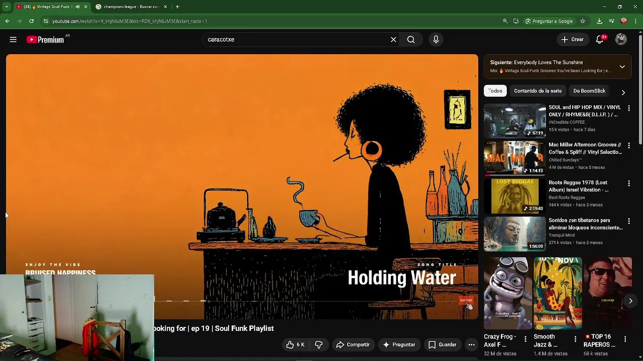Open media controls in browser toolbar
The width and height of the screenshot is (643, 361).
pos(611,21)
